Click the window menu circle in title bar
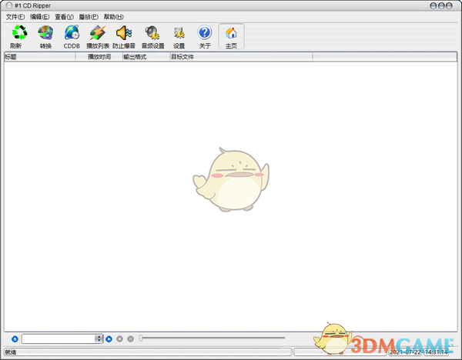462x360 pixels. [9, 5]
